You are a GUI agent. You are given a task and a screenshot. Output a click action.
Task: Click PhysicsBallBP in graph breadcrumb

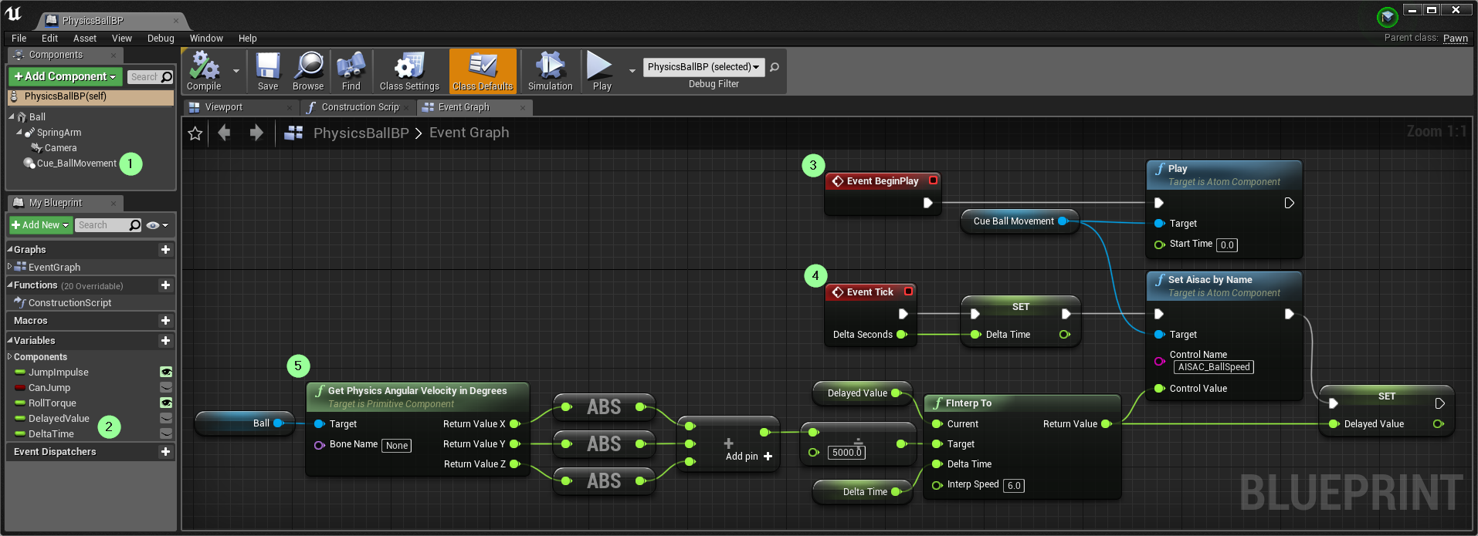361,133
